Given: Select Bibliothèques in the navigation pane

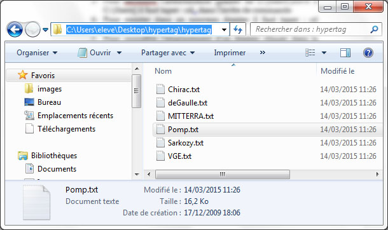Looking at the screenshot, I should [x=54, y=156].
